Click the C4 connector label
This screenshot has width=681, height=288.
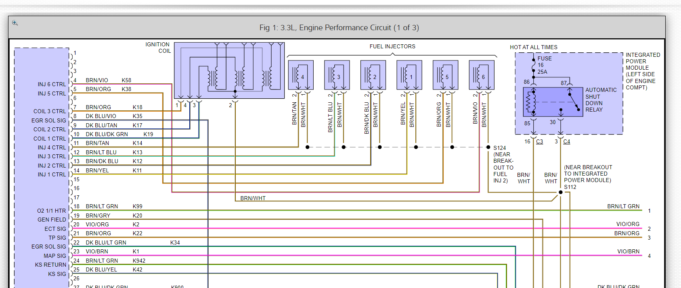[x=567, y=142]
